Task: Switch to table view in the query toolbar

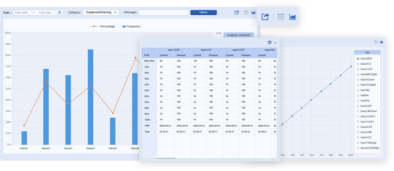Action: [246, 13]
